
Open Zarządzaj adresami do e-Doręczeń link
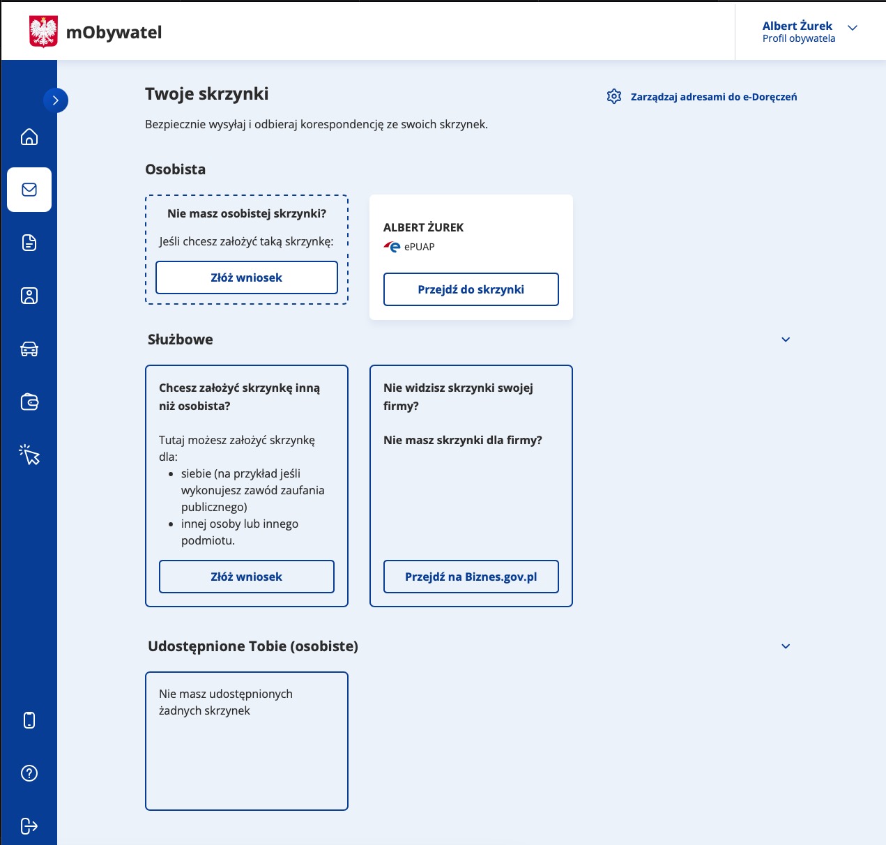(x=714, y=97)
